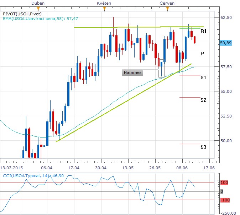Click the 26.05 date axis label
This screenshot has width=240, height=215.
[x=155, y=168]
